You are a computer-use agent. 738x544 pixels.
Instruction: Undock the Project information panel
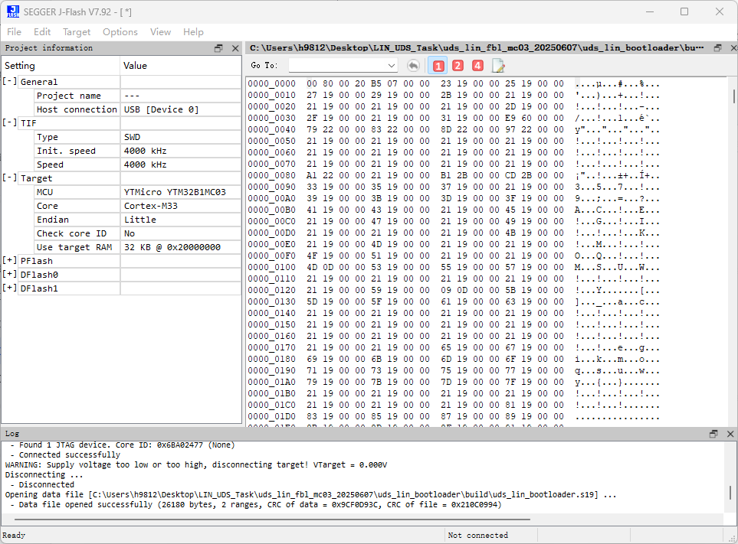pyautogui.click(x=218, y=48)
